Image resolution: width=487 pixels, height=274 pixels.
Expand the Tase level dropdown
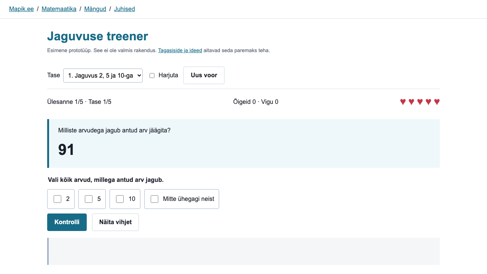pyautogui.click(x=103, y=75)
